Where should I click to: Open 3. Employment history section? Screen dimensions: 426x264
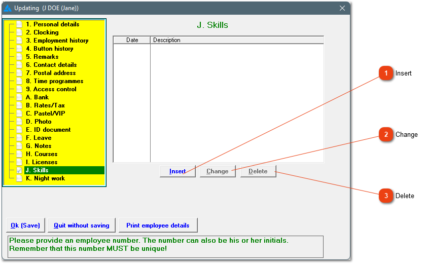click(x=57, y=41)
